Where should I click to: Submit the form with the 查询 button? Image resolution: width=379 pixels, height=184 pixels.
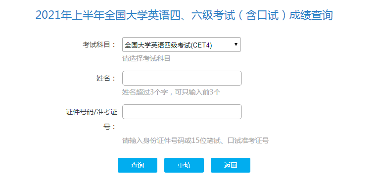pyautogui.click(x=138, y=165)
